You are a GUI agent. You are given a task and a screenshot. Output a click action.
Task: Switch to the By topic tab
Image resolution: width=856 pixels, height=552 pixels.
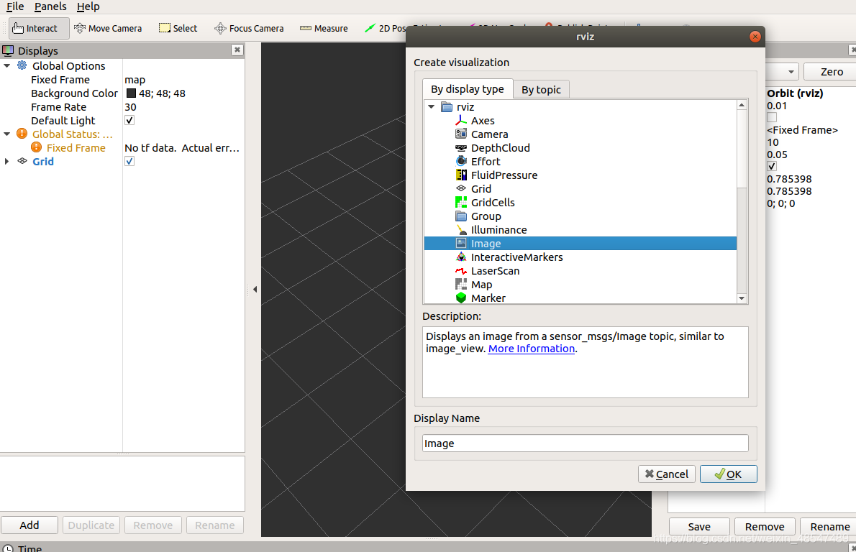541,89
